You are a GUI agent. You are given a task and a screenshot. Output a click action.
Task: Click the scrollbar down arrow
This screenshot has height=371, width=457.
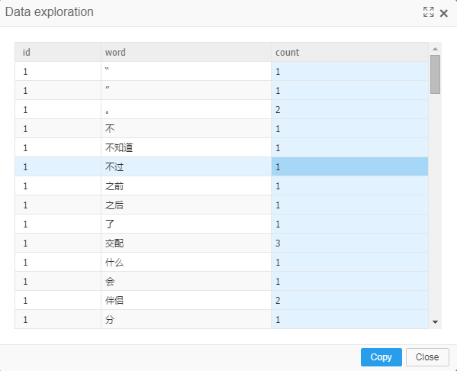tap(435, 322)
